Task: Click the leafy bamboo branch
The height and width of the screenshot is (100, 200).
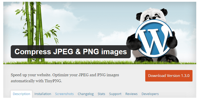Action: pos(52,33)
